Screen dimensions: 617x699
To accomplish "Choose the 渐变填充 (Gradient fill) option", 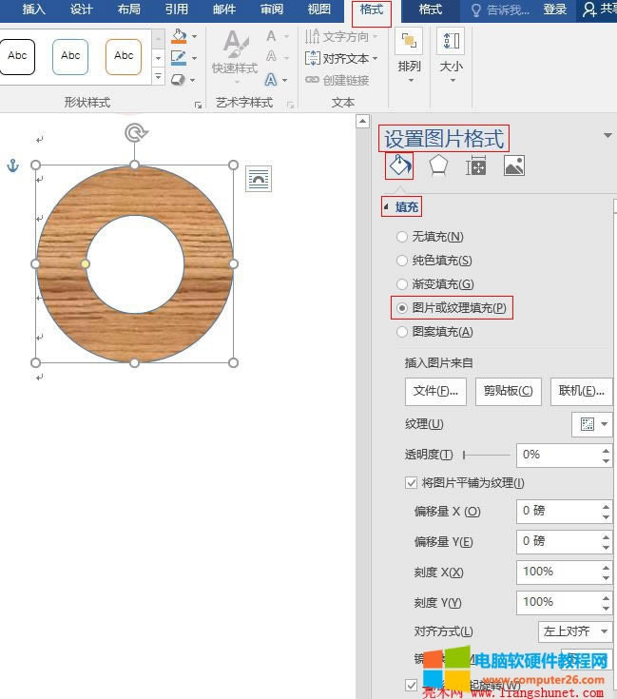I will [402, 284].
